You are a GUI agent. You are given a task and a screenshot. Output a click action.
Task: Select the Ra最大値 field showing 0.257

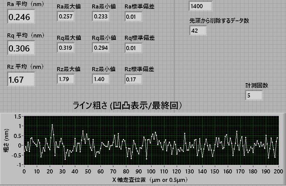[66, 16]
